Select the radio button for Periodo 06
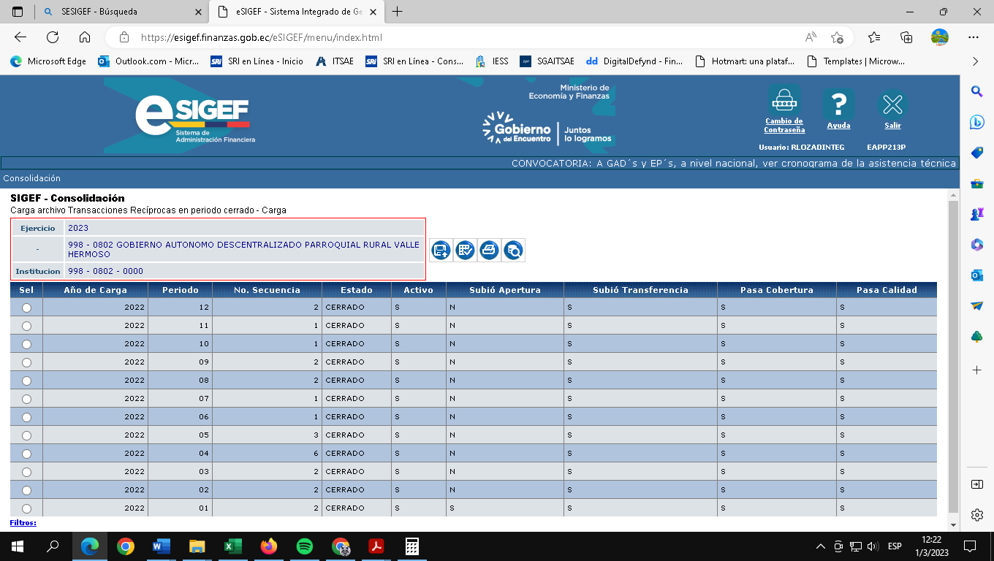This screenshot has width=994, height=561. tap(27, 417)
